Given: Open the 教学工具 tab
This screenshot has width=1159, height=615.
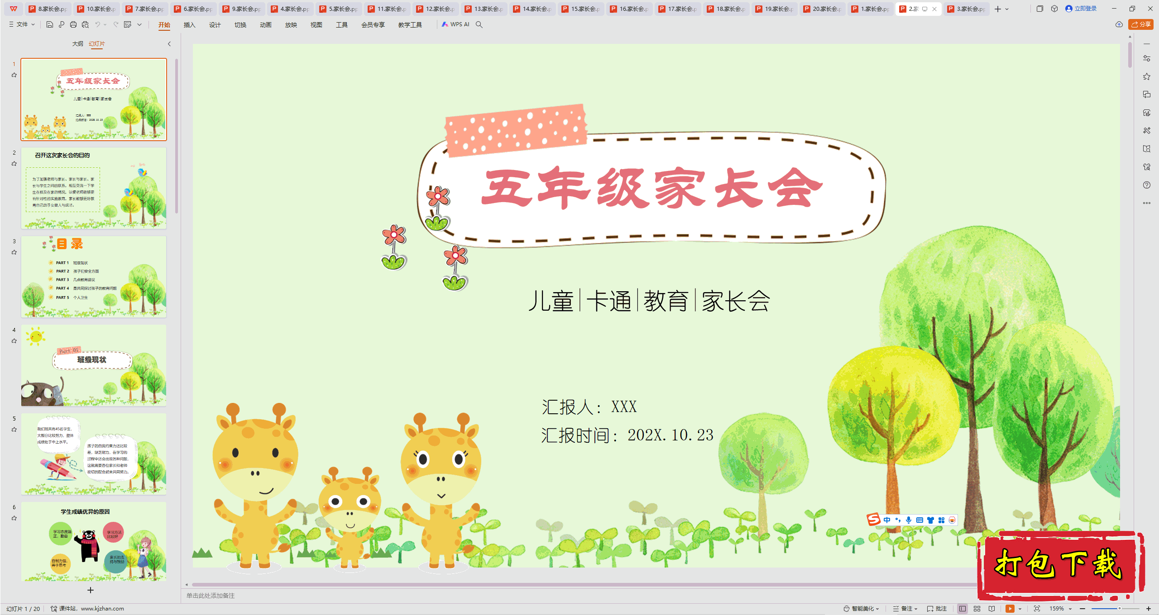Looking at the screenshot, I should pos(410,25).
